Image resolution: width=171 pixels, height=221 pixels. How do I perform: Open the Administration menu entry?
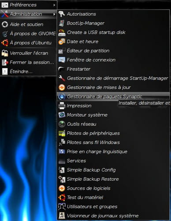pyautogui.click(x=28, y=14)
